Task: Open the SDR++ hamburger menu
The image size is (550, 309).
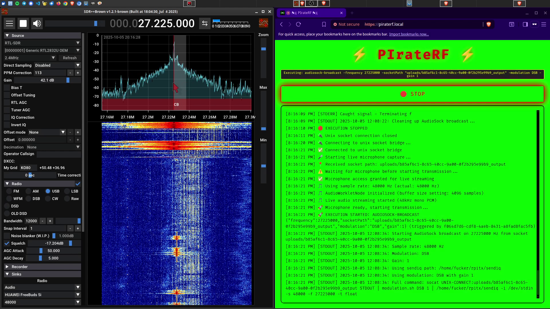Action: [x=9, y=23]
